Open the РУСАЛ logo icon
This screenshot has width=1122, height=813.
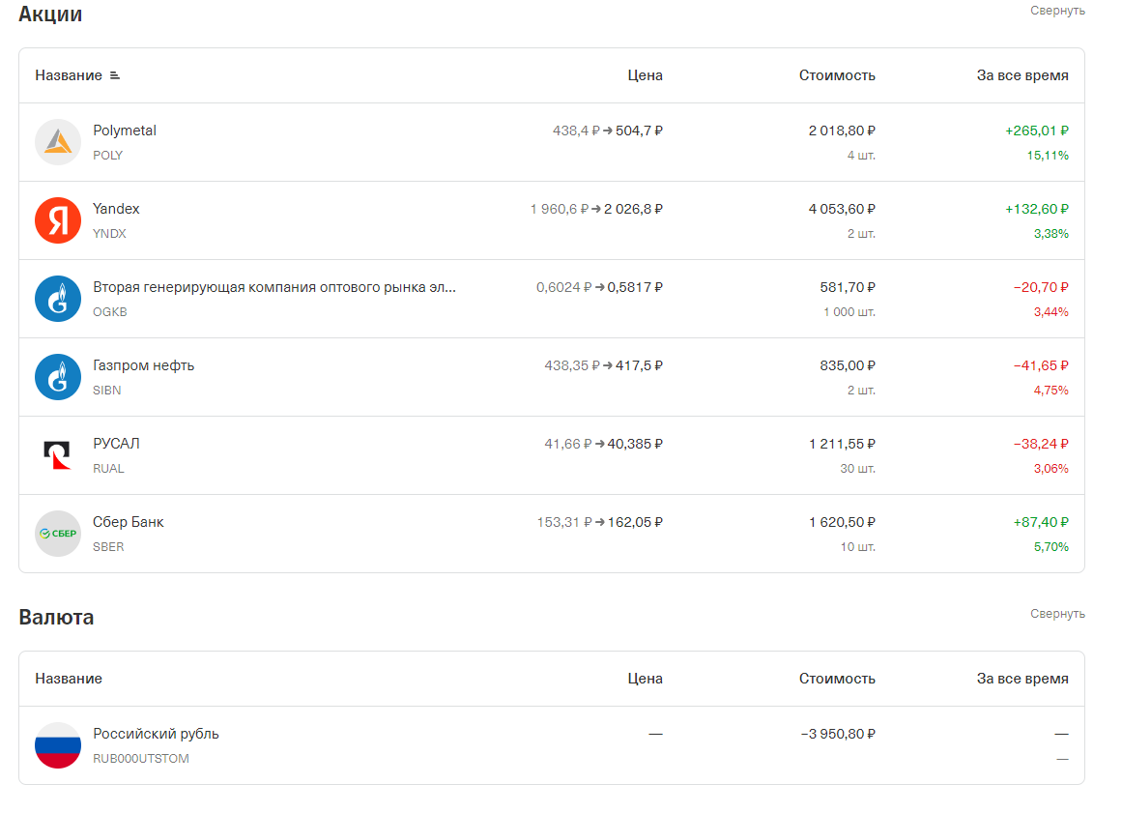58,455
